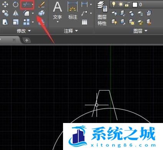
Task: Open the Trim tool dropdown arrow
Action: click(x=33, y=5)
